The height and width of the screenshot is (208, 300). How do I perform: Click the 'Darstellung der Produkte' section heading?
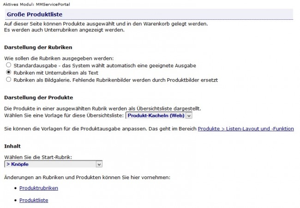click(x=39, y=98)
